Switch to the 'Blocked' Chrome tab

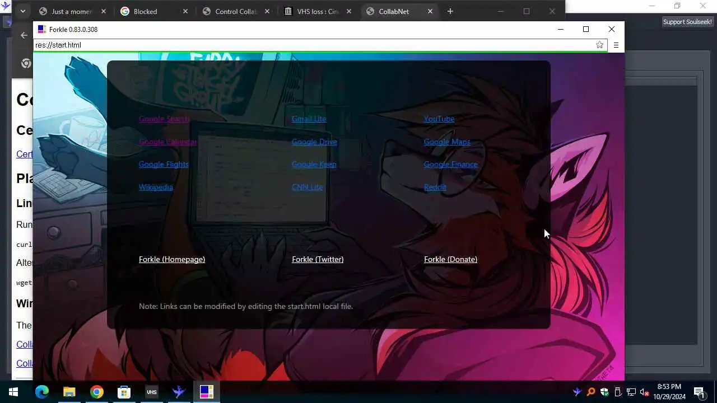pos(145,11)
